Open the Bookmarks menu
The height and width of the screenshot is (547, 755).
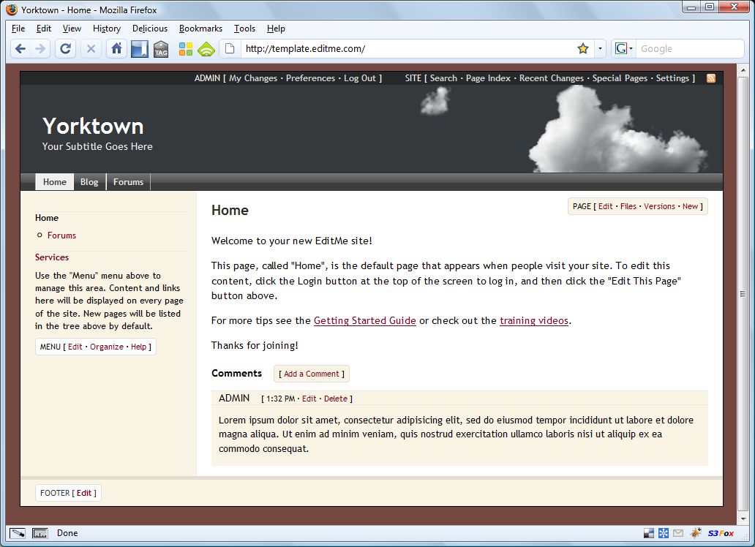click(x=200, y=29)
